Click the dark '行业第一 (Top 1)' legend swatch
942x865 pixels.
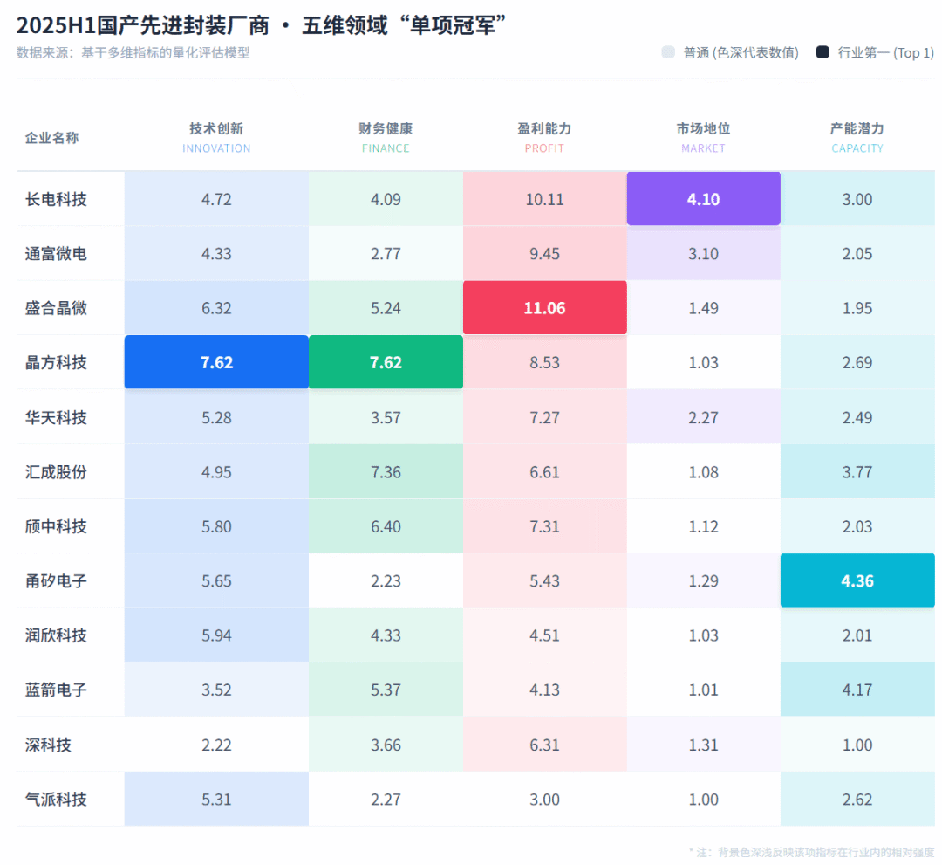click(823, 52)
